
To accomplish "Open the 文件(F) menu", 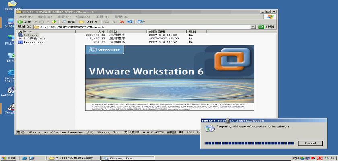I will point(26,17).
